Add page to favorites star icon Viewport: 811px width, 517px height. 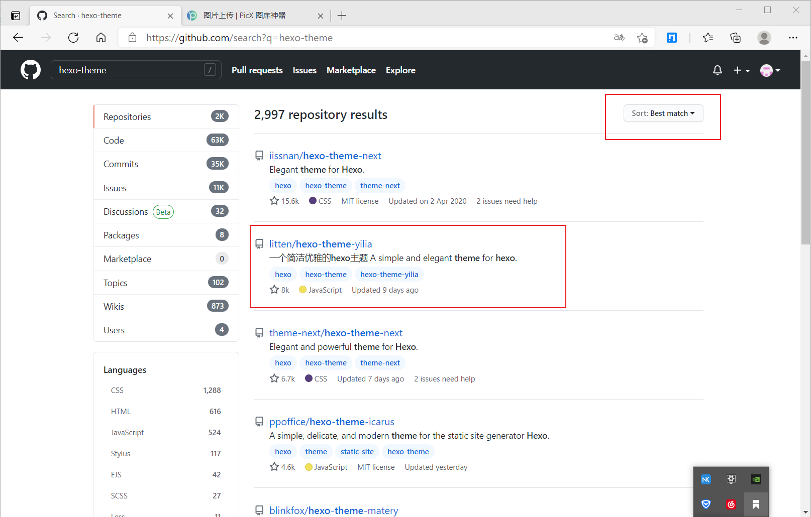coord(642,38)
